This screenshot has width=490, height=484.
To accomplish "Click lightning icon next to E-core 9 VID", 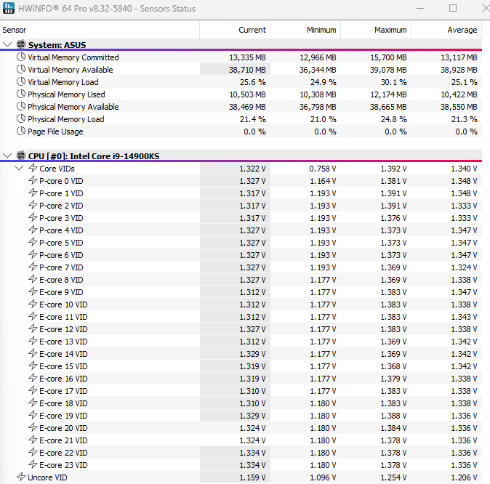I will [x=33, y=291].
